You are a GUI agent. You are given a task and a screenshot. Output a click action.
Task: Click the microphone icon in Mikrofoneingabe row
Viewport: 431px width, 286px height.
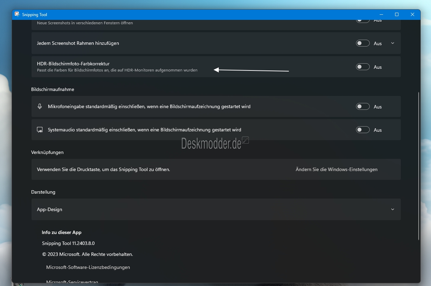point(40,106)
